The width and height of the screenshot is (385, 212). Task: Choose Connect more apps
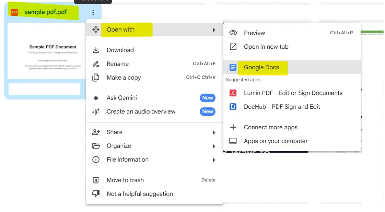click(292, 127)
